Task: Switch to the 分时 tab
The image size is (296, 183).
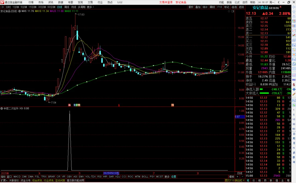Action: coord(8,7)
